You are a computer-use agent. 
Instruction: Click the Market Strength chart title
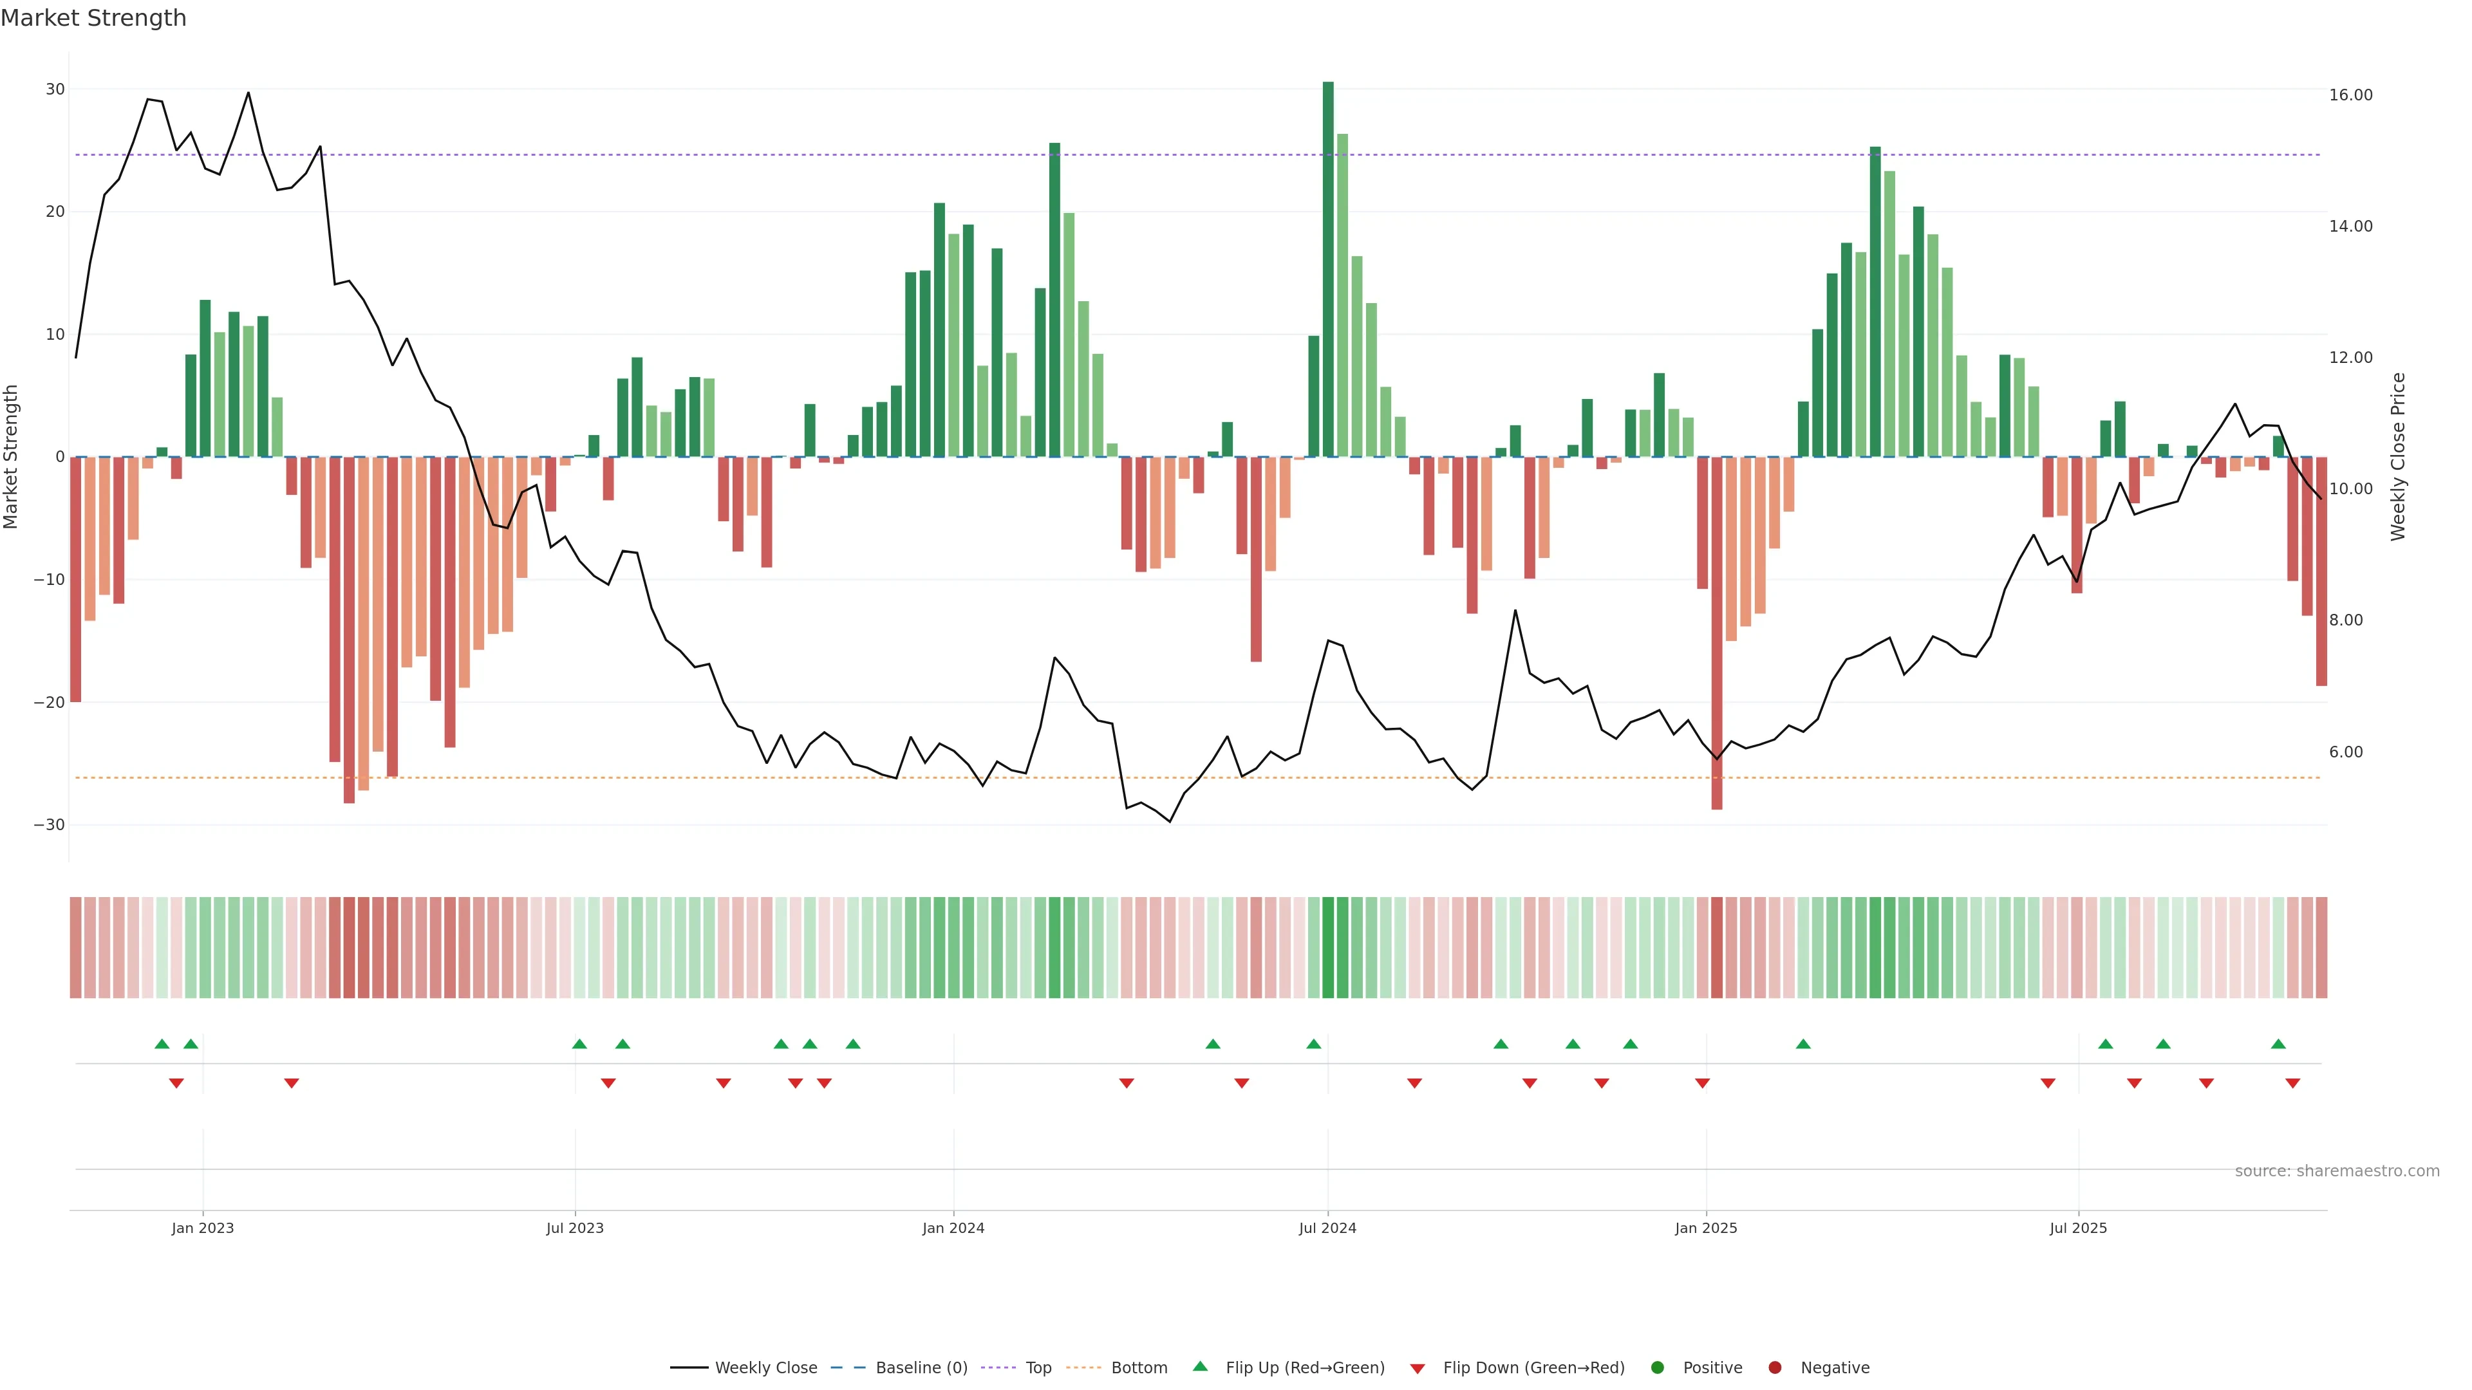(93, 18)
